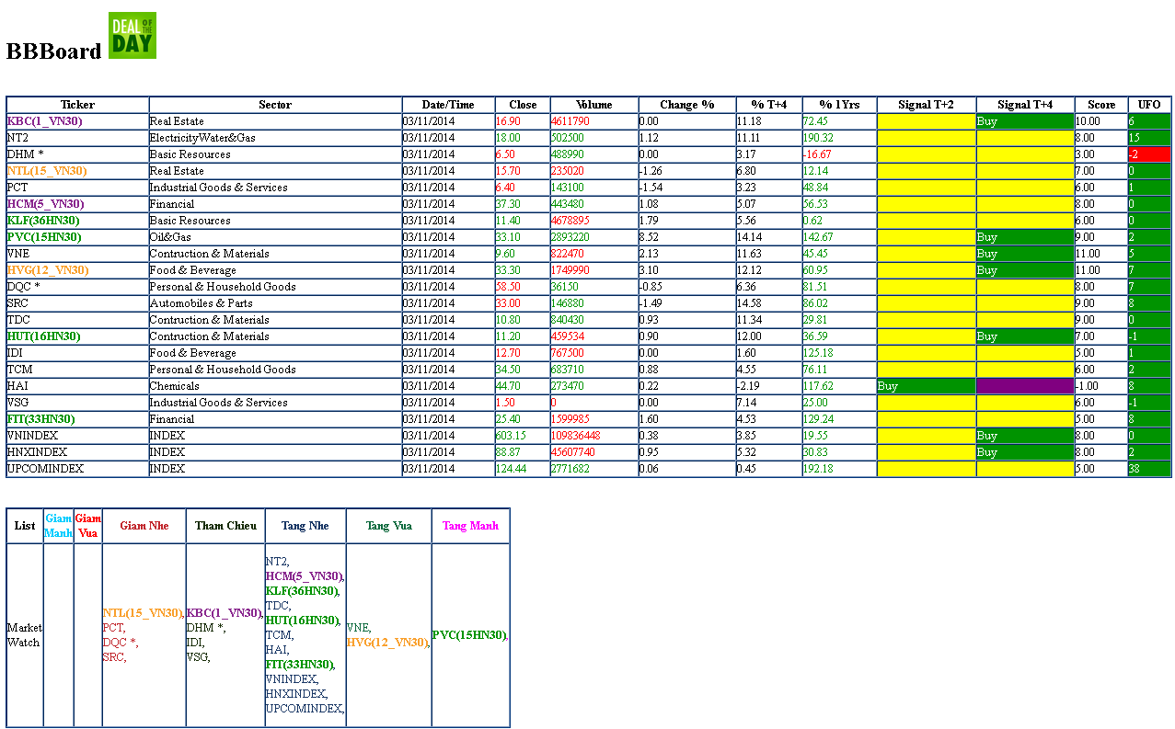Click the Ticker column header
This screenshot has height=729, width=1175.
point(77,105)
